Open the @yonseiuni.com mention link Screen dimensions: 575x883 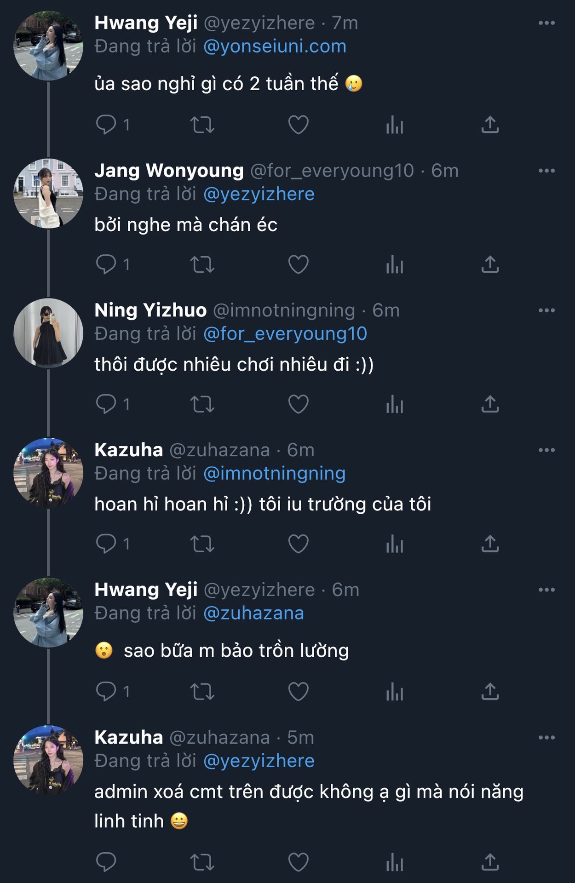point(275,46)
